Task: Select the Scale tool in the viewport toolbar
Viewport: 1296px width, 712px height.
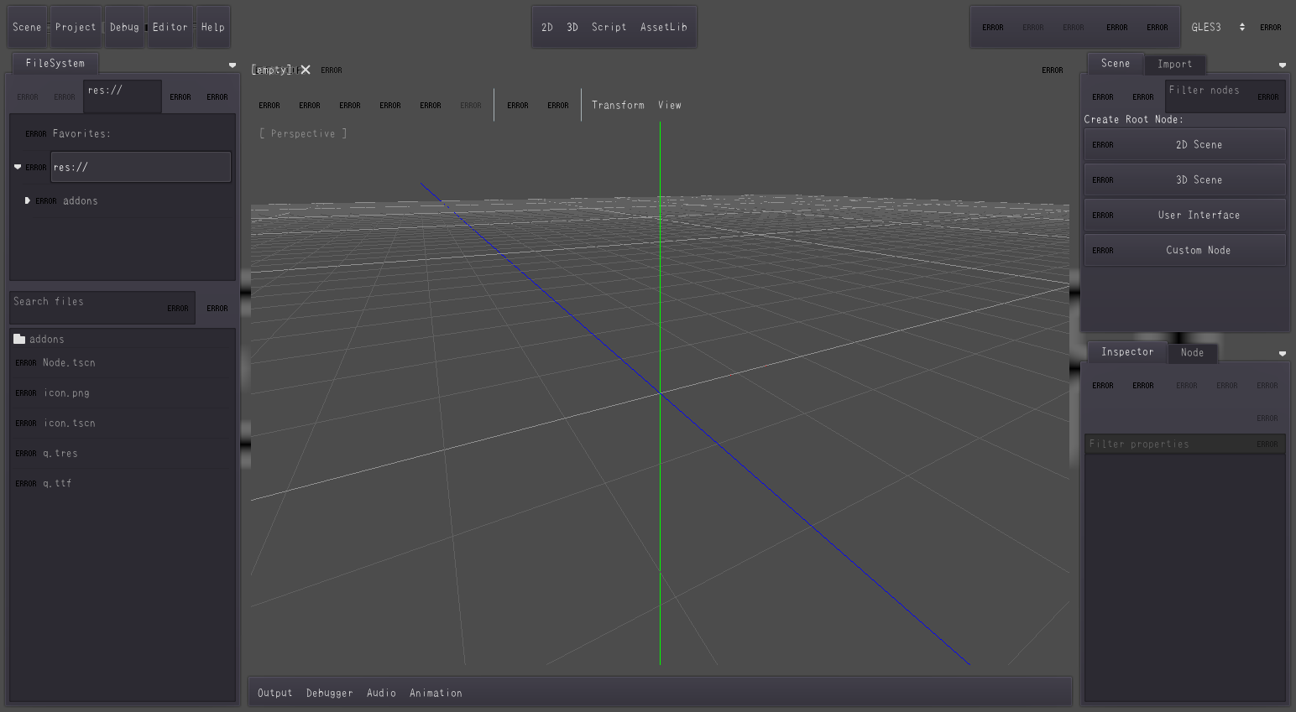Action: (x=390, y=104)
